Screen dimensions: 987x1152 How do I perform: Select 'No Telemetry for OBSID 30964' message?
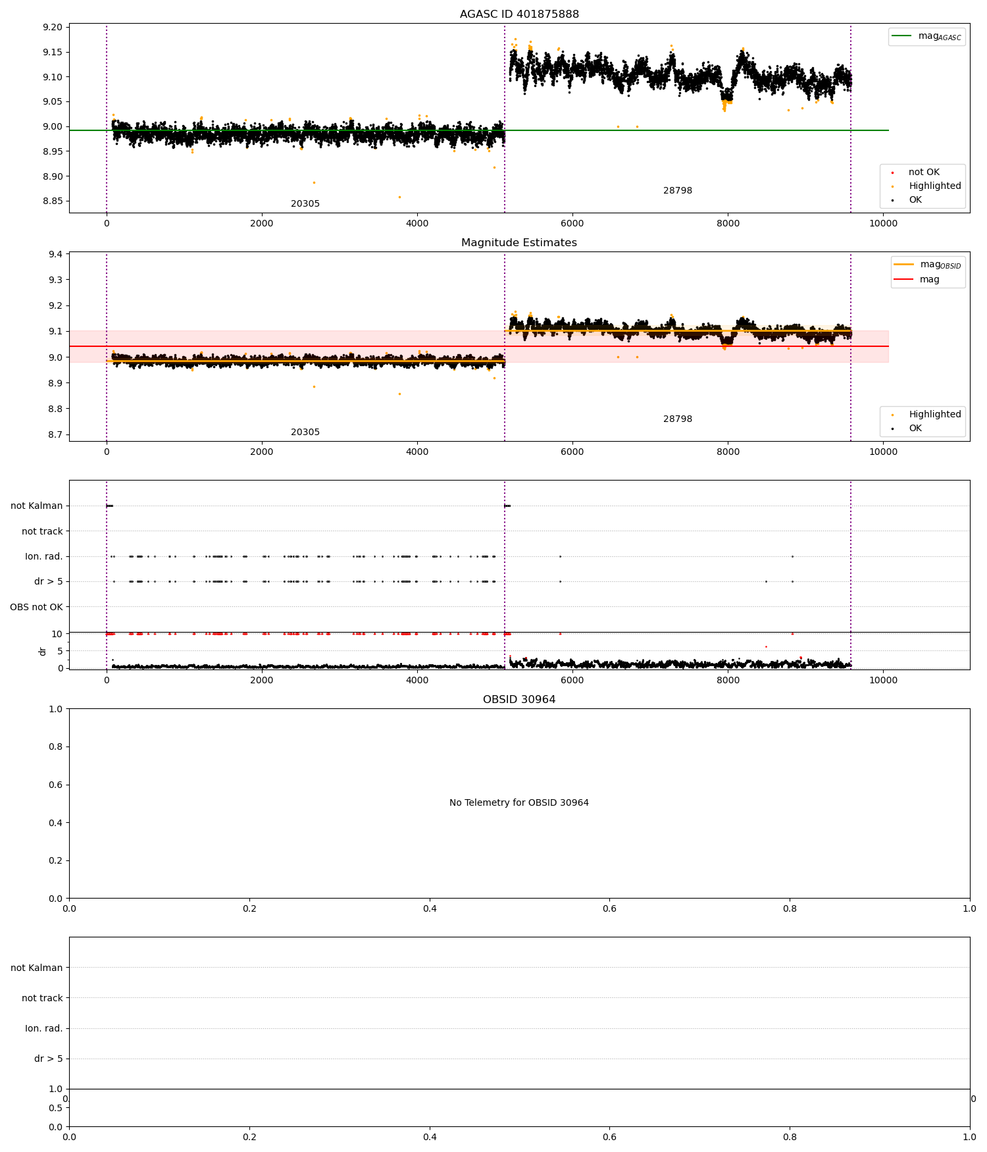(x=519, y=803)
